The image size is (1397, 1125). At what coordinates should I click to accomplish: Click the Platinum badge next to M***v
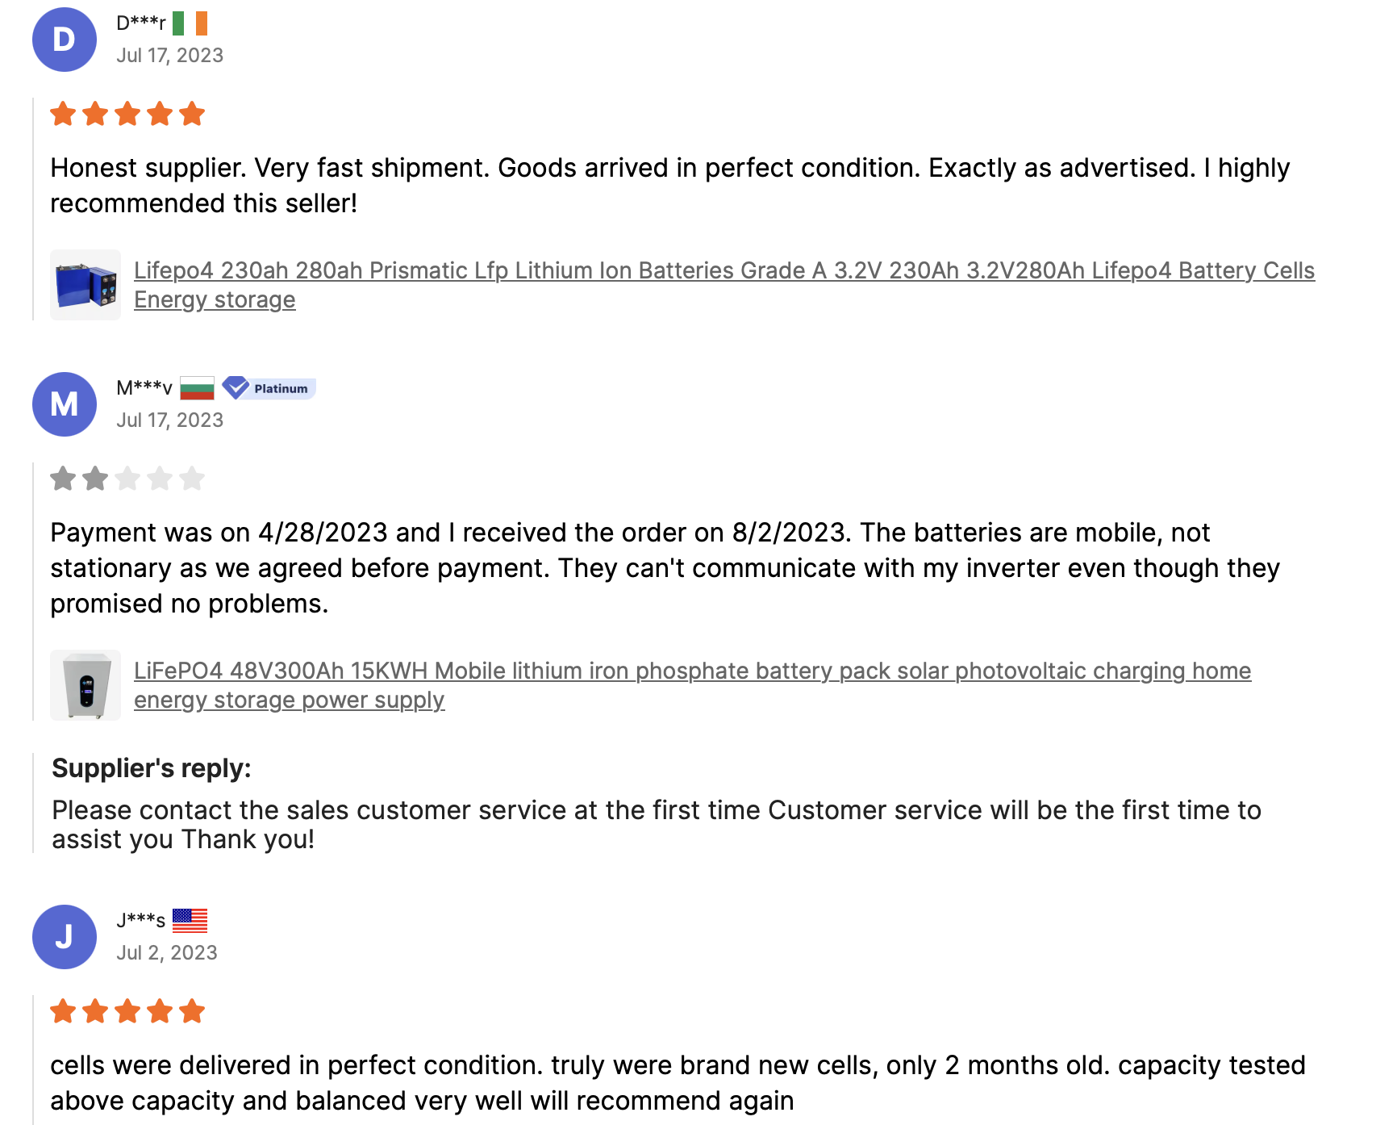pos(269,388)
